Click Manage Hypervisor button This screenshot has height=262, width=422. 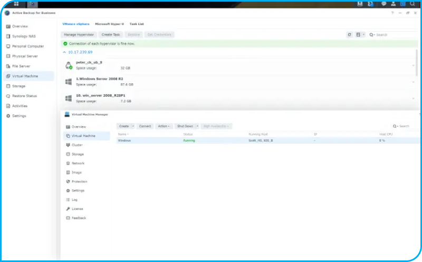click(79, 35)
